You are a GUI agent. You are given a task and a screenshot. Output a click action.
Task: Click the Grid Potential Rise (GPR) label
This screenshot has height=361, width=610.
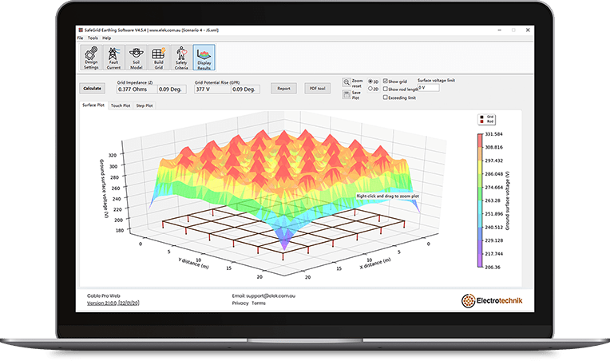[x=217, y=82]
